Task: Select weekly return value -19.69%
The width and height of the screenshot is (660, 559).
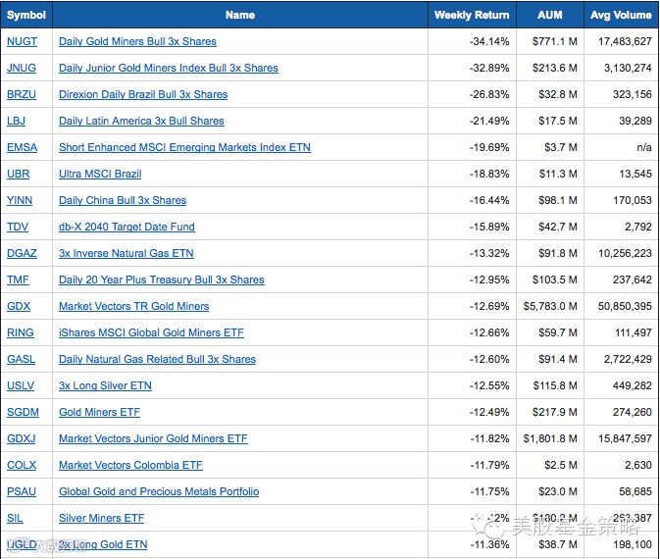Action: 489,147
